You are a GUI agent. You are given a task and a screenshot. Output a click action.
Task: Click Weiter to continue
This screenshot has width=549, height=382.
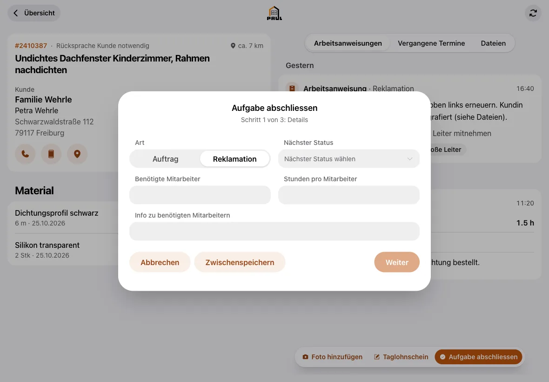pyautogui.click(x=397, y=262)
